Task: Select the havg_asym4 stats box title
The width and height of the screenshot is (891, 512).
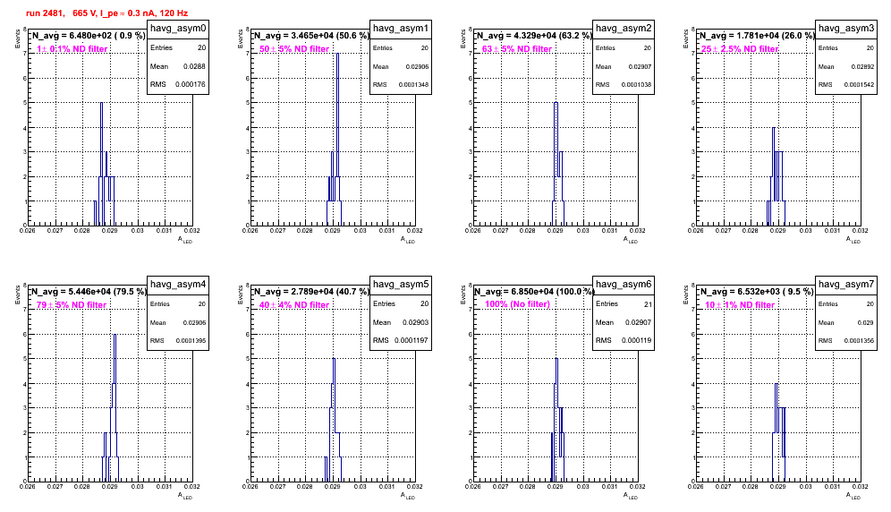Action: [178, 285]
